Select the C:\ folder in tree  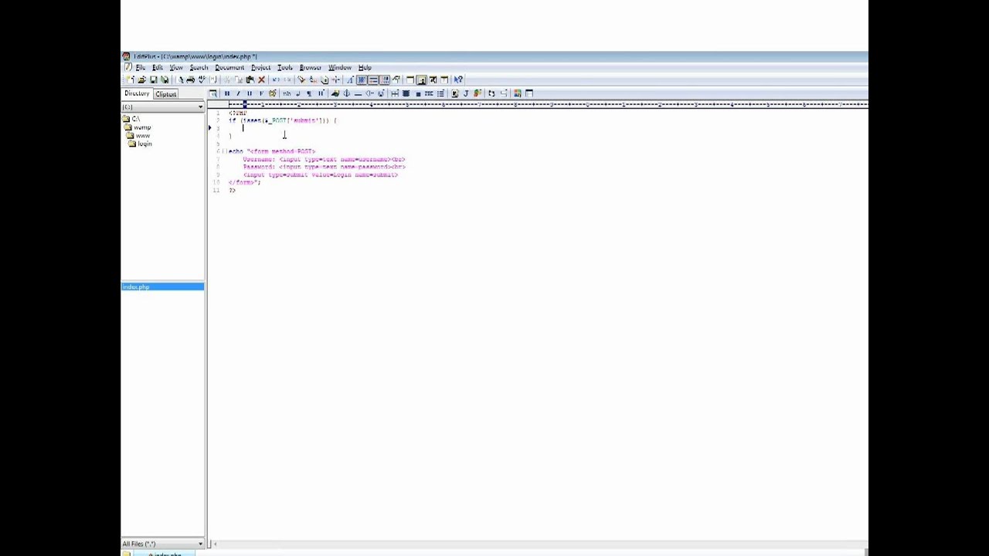pyautogui.click(x=131, y=119)
